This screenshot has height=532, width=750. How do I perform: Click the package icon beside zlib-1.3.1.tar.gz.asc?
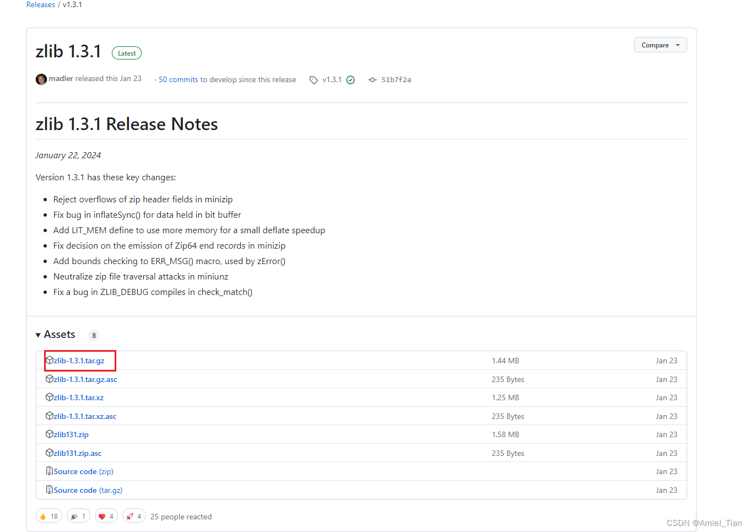click(50, 379)
